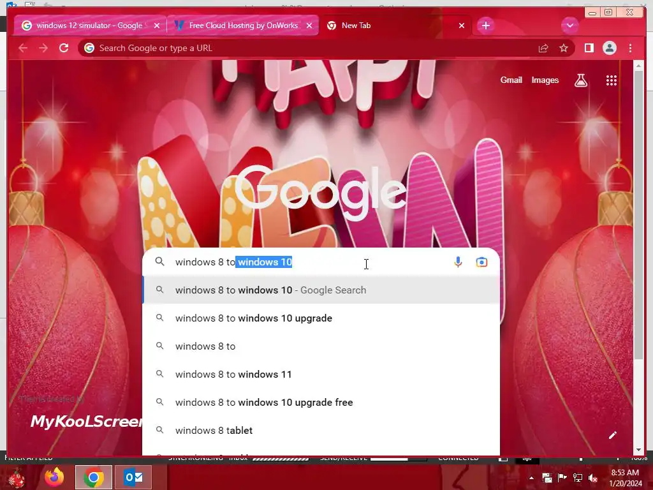Screen dimensions: 653x490
Task: Click the vertical scrollbar thumb
Action: coord(639,214)
